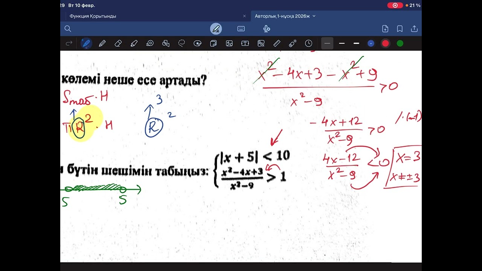Choose the thinnest stroke width
482x271 pixels.
tap(327, 43)
